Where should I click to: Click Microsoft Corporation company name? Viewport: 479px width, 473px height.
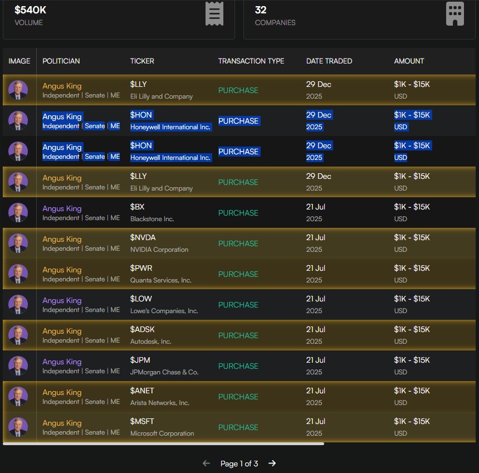162,433
